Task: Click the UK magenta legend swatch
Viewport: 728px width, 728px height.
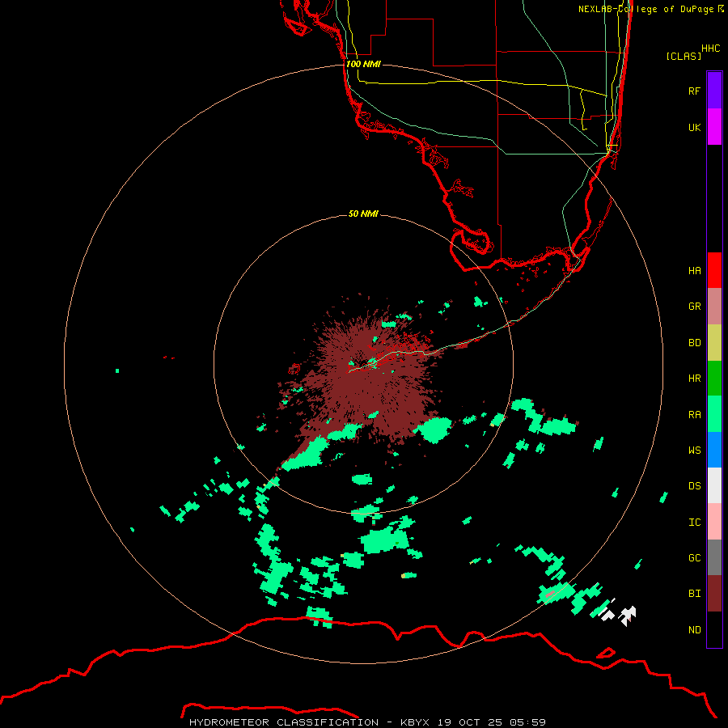Action: click(714, 127)
